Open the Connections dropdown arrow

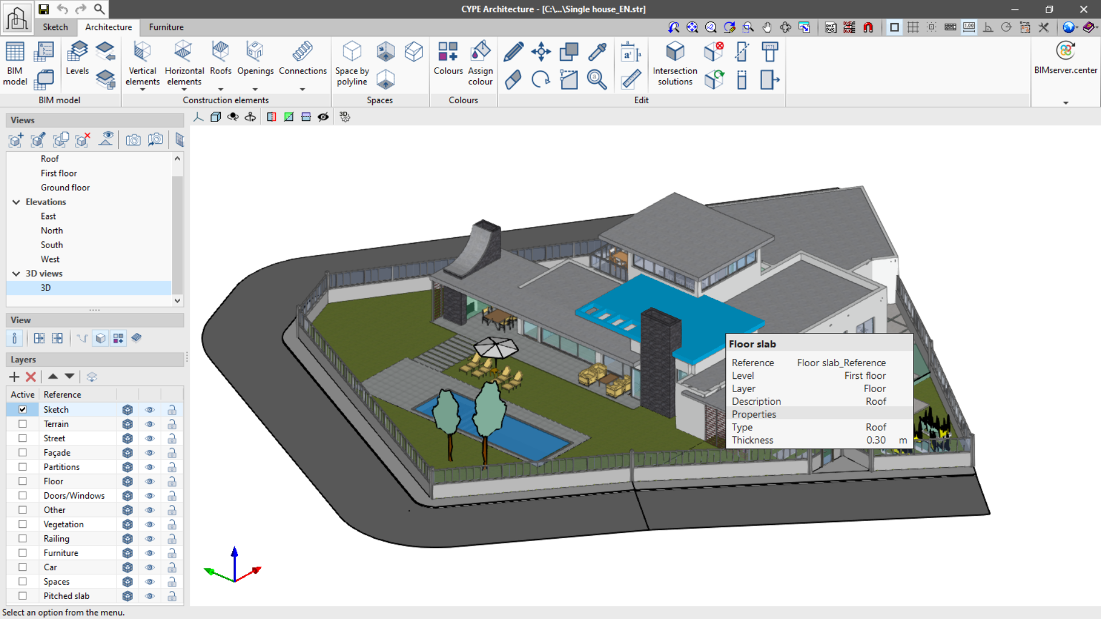(x=302, y=89)
